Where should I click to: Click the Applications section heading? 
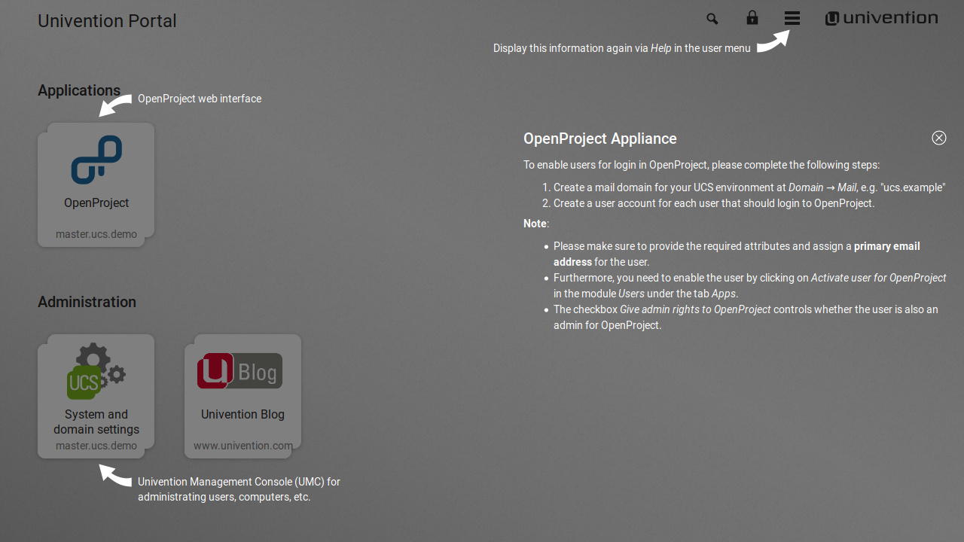click(79, 90)
